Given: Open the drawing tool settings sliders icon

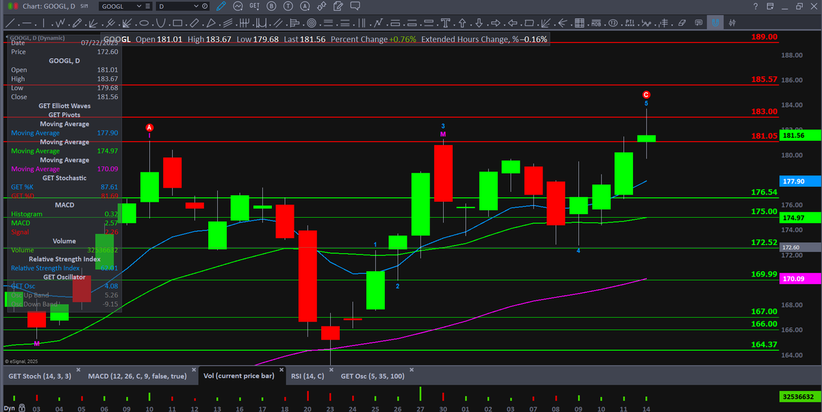Looking at the screenshot, I should [732, 23].
